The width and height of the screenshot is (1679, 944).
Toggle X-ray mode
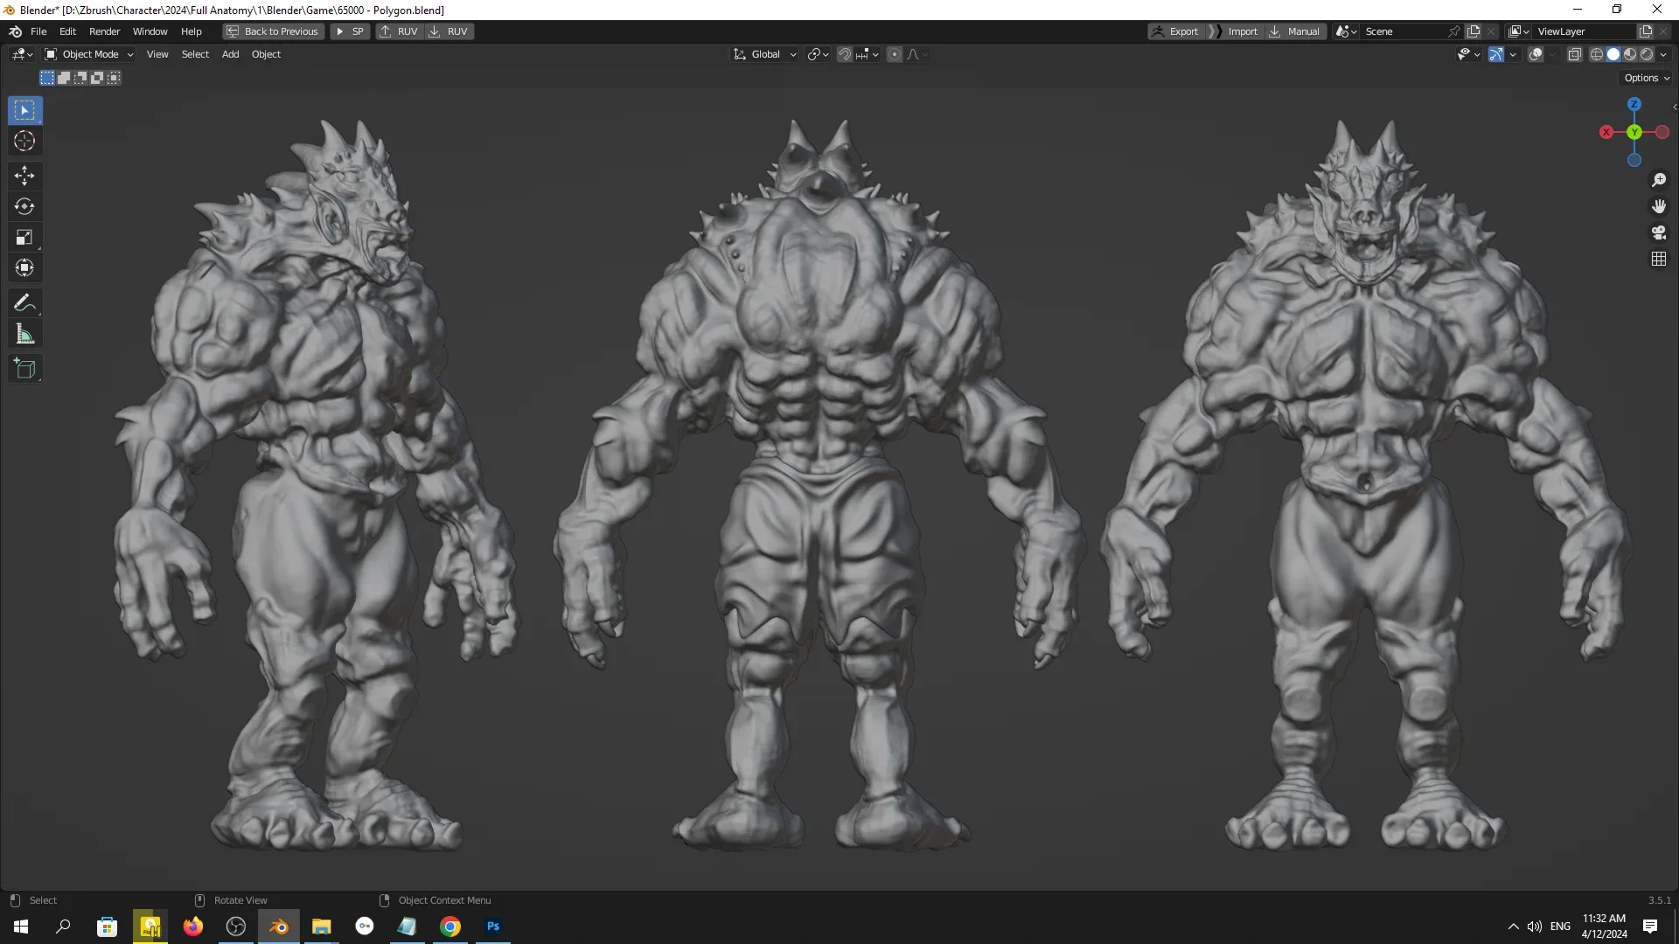[x=1575, y=54]
